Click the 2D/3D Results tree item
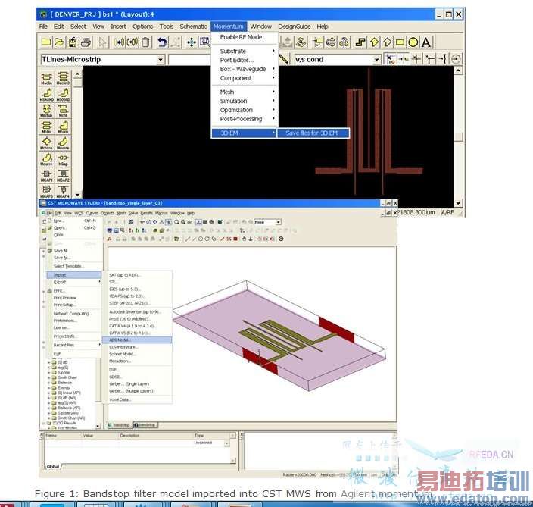Image resolution: width=533 pixels, height=507 pixels. [x=64, y=424]
